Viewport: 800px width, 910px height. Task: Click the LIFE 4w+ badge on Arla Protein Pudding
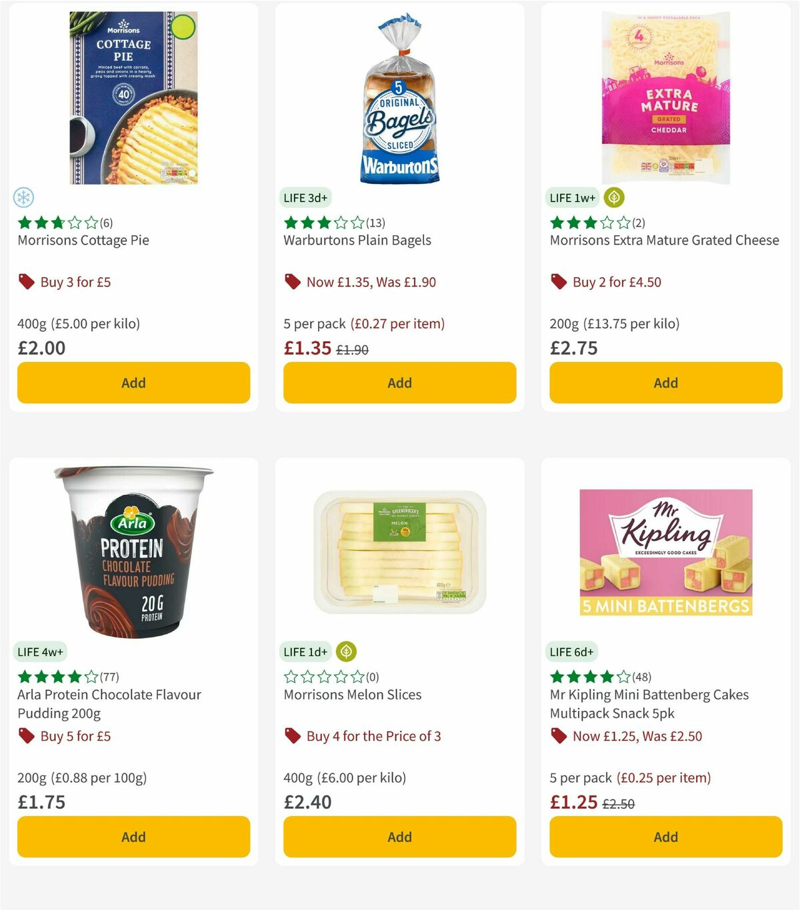[40, 652]
